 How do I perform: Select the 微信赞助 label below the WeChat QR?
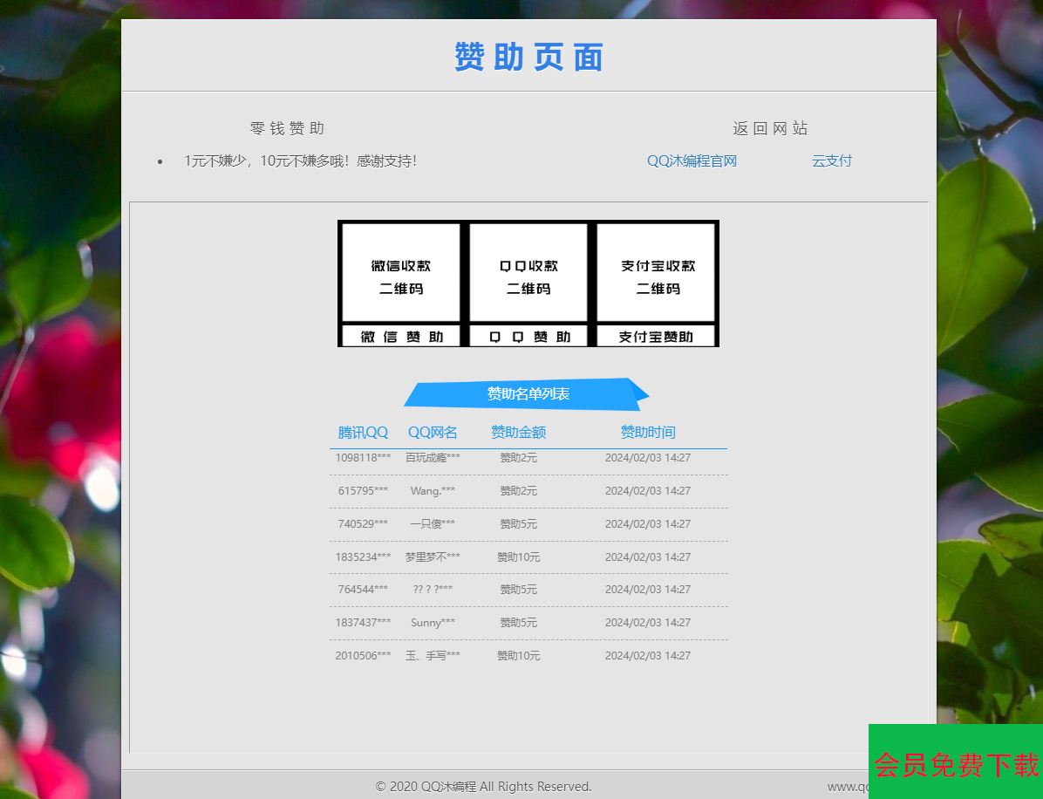click(399, 336)
